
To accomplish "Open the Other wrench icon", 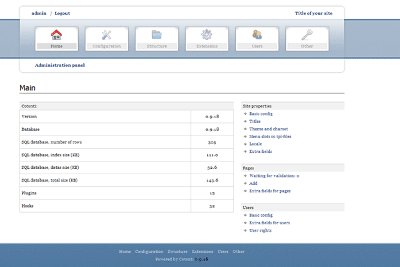I will (307, 35).
